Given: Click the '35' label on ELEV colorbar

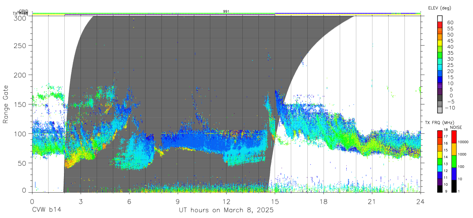Looking at the screenshot, I should point(450,53).
